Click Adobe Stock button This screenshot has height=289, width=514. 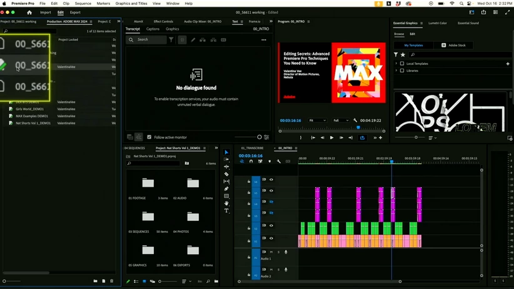[453, 45]
